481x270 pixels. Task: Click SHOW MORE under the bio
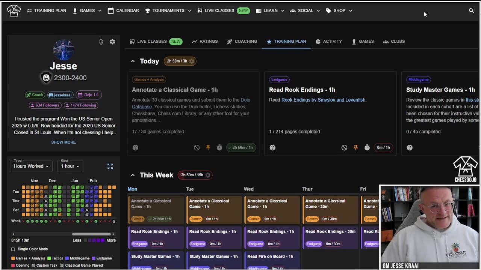pos(64,142)
